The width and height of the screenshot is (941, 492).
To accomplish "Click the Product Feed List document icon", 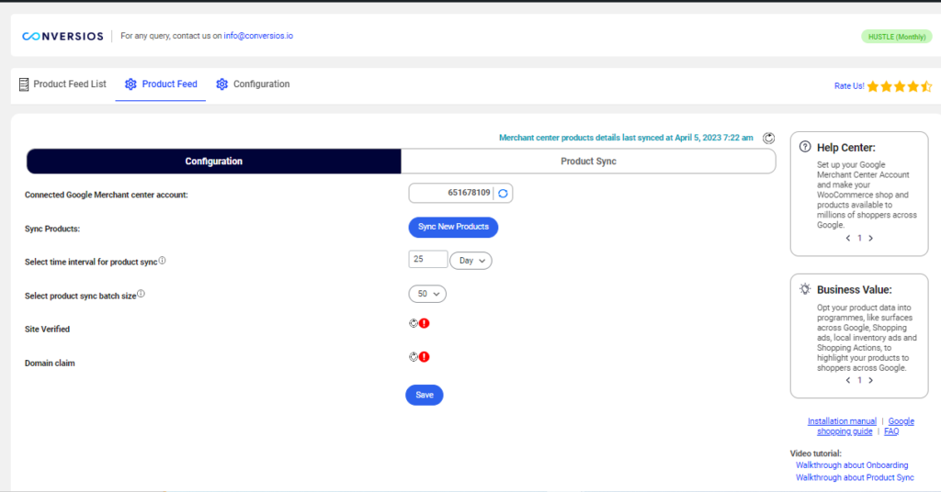I will click(24, 84).
